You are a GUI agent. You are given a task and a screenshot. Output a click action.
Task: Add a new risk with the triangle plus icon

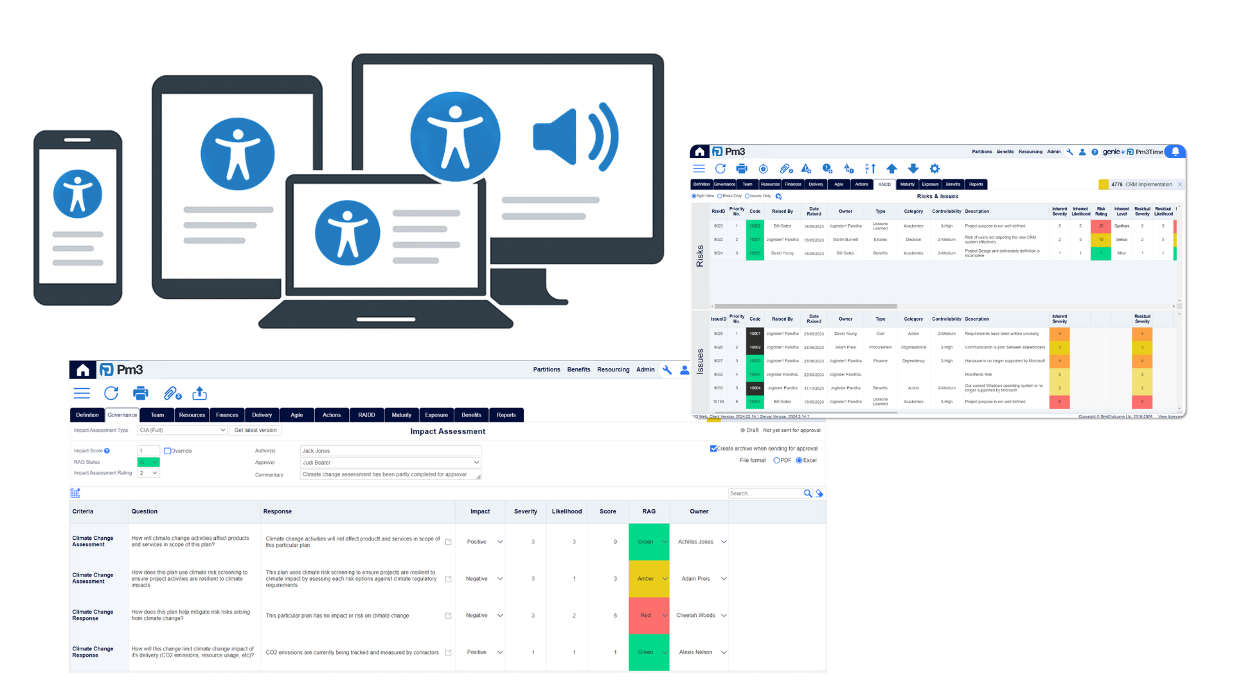coord(807,168)
